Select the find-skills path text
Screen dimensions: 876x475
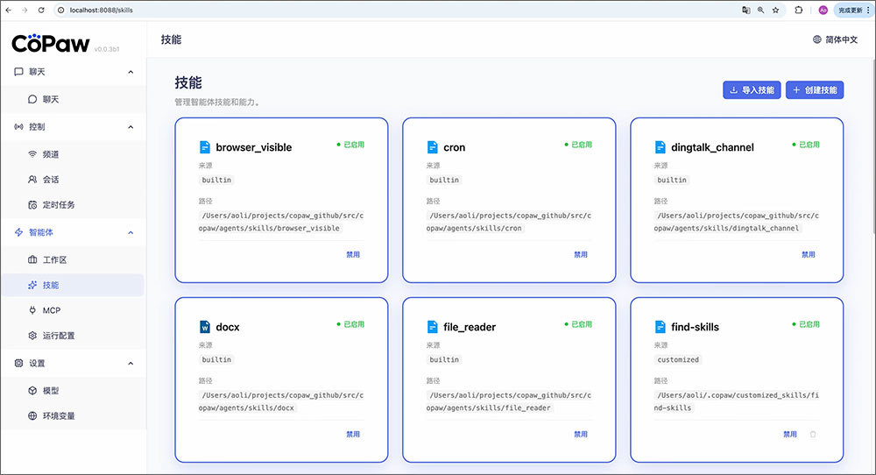click(737, 401)
